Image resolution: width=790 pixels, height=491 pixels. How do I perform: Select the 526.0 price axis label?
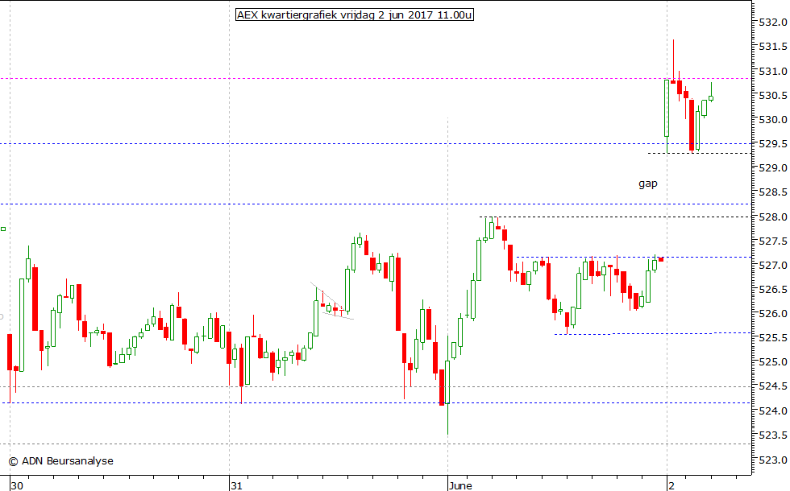(x=773, y=314)
